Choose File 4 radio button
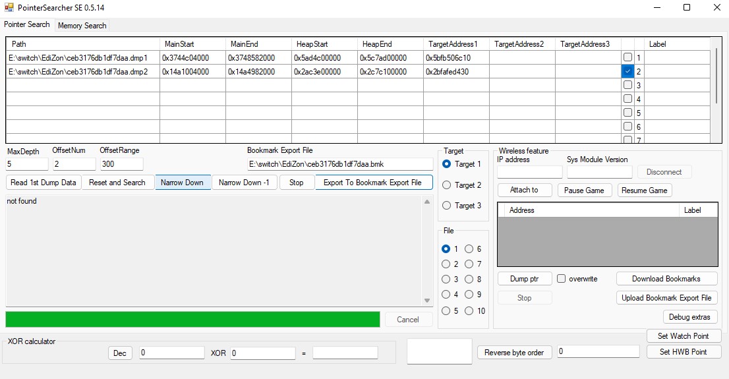Screen dimensions: 729x379 click(446, 295)
